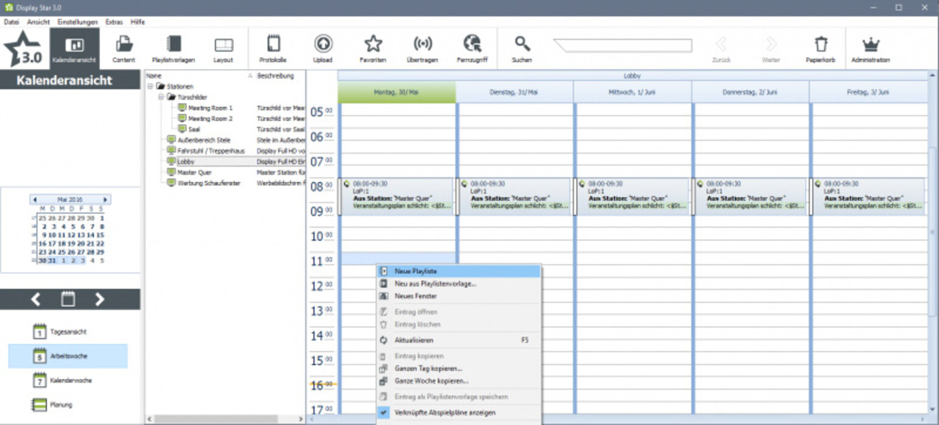Viewport: 939px width, 425px height.
Task: Open the Layout editor icon
Action: click(x=223, y=48)
